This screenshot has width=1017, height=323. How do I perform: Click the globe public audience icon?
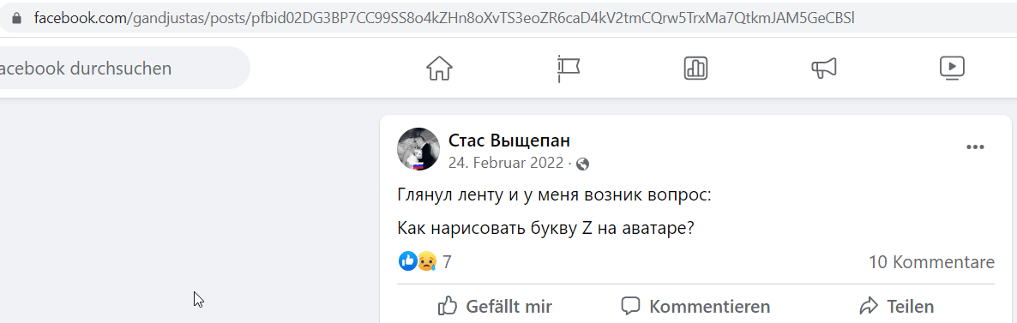point(582,164)
